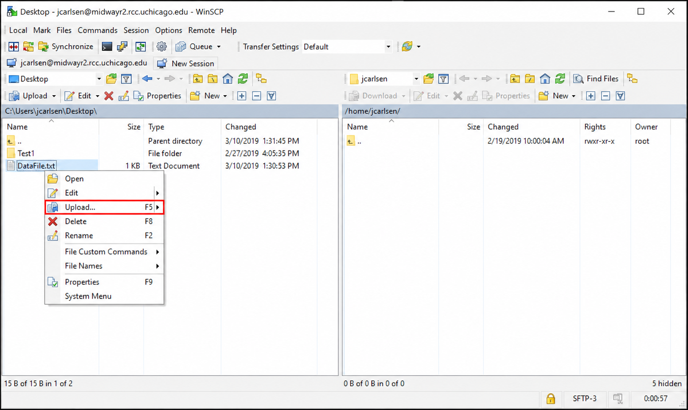Expand the Queue dropdown arrow
This screenshot has height=410, width=688.
[219, 47]
